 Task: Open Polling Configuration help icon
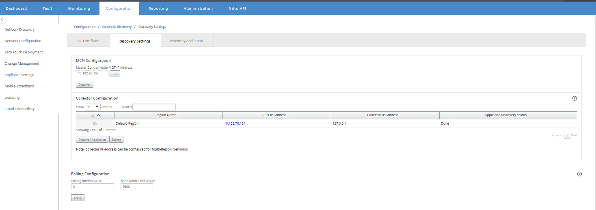point(579,174)
